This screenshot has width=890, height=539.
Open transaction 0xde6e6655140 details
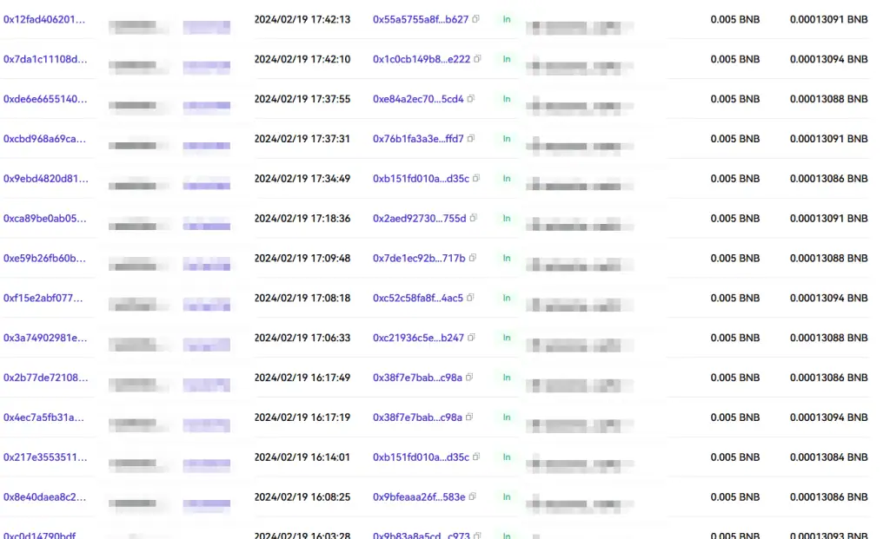(x=45, y=99)
